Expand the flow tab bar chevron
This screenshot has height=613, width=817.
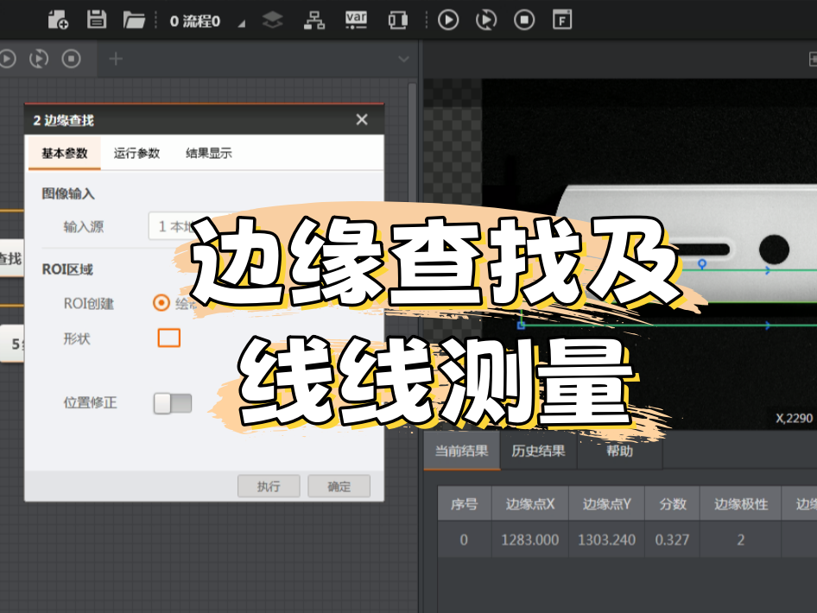pyautogui.click(x=403, y=59)
